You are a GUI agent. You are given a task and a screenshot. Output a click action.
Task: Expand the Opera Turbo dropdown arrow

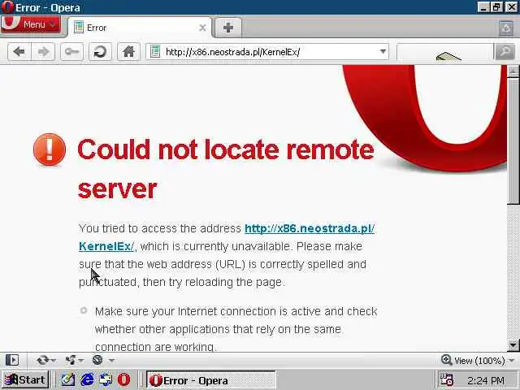tap(111, 360)
